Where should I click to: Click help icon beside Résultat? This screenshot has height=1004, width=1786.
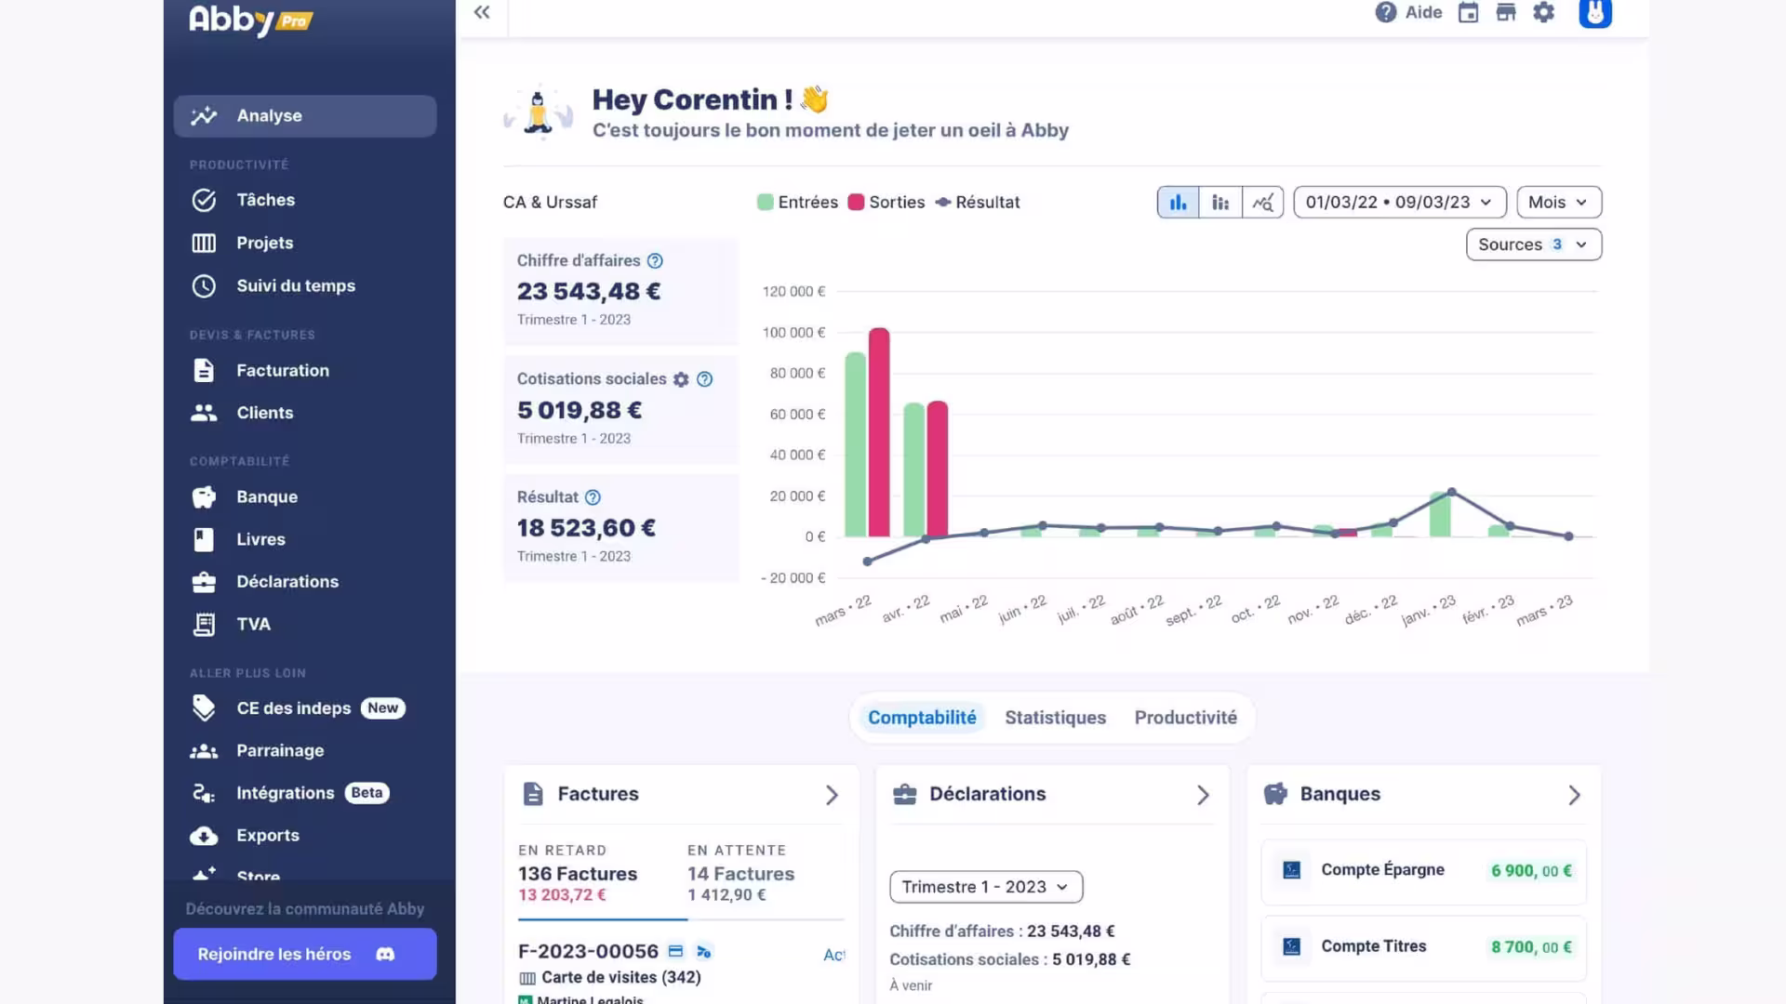point(593,497)
